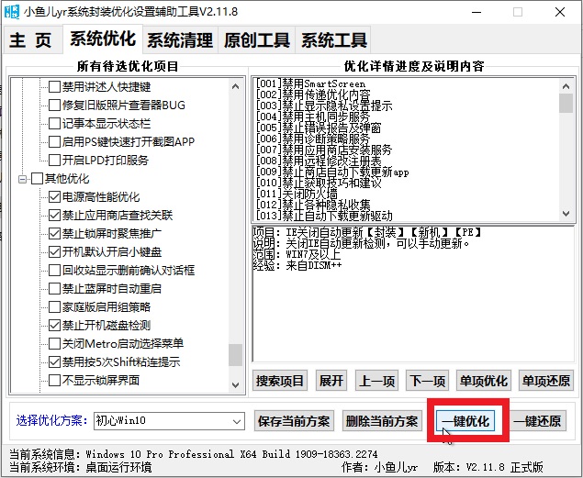Click the 展开 button to expand items
This screenshot has height=478, width=583.
(331, 380)
